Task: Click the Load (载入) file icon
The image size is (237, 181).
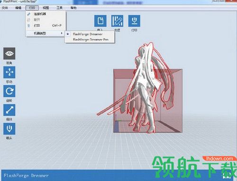Action: coord(100,21)
